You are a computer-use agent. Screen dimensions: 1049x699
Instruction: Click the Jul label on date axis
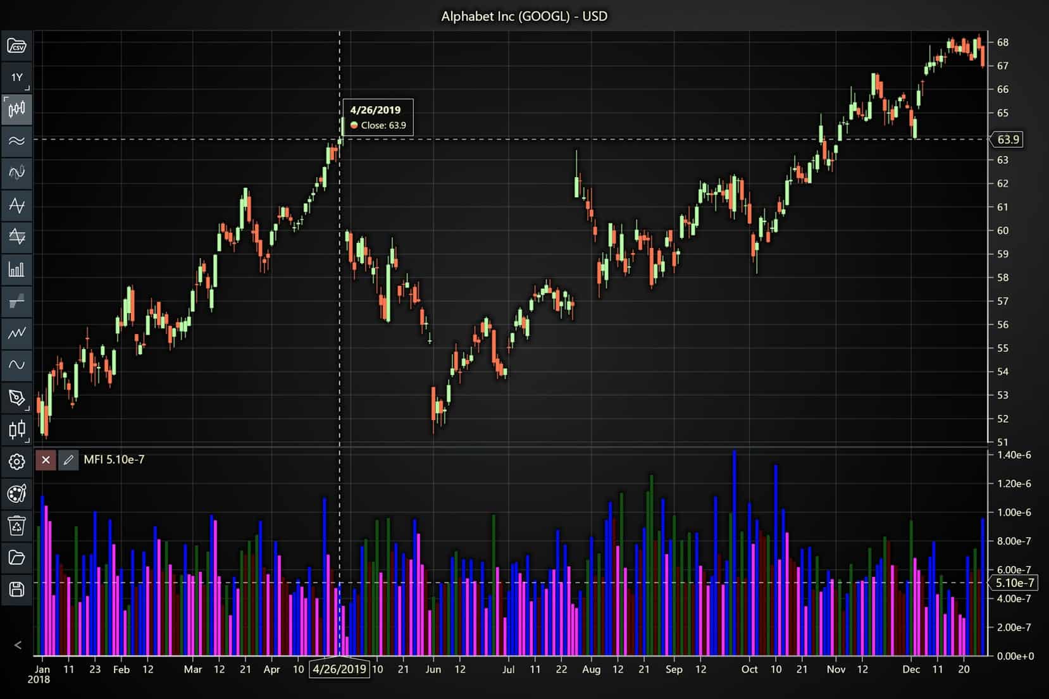508,669
